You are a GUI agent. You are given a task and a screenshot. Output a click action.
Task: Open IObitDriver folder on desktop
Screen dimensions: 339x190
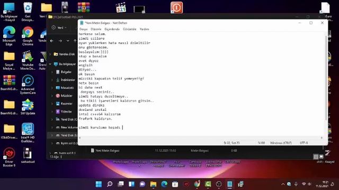[x=9, y=131]
